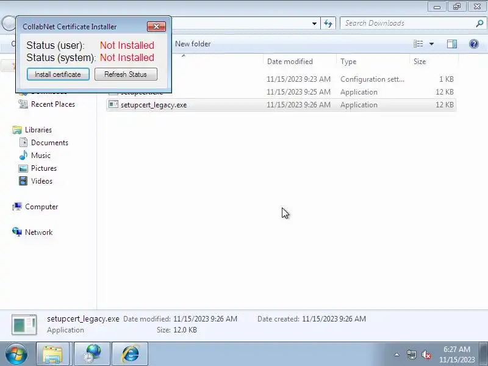This screenshot has width=488, height=366.
Task: Click the globe-and-clock taskbar icon
Action: (92, 354)
